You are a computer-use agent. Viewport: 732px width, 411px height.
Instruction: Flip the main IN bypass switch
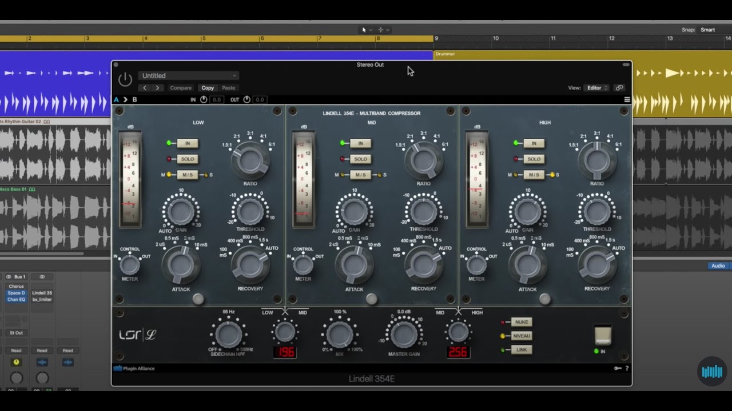(x=602, y=336)
